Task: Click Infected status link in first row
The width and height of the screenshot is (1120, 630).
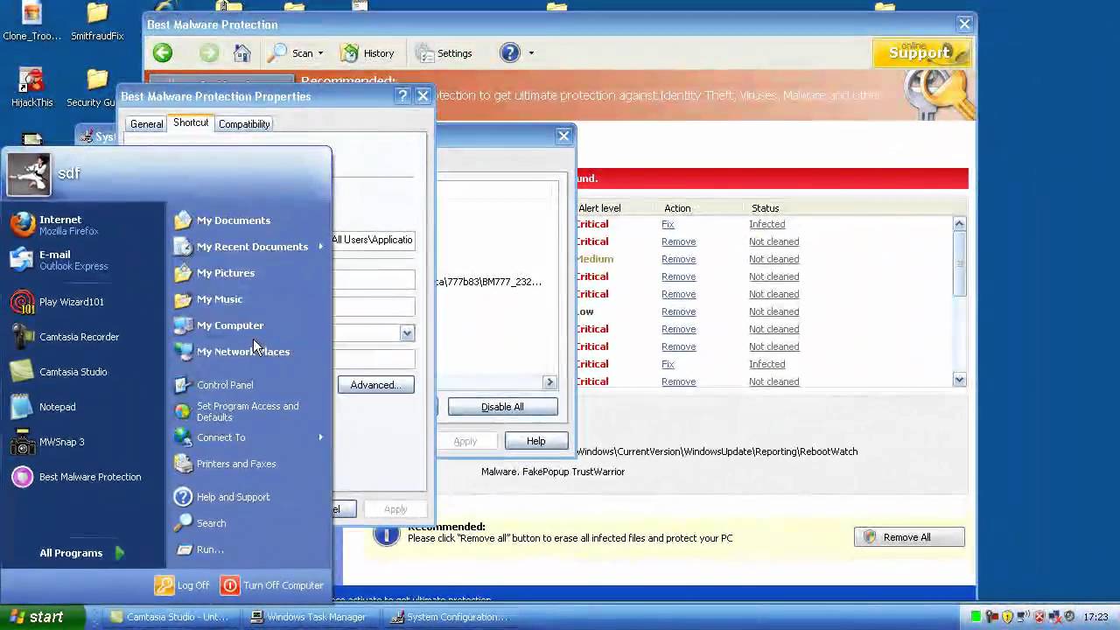Action: click(766, 224)
